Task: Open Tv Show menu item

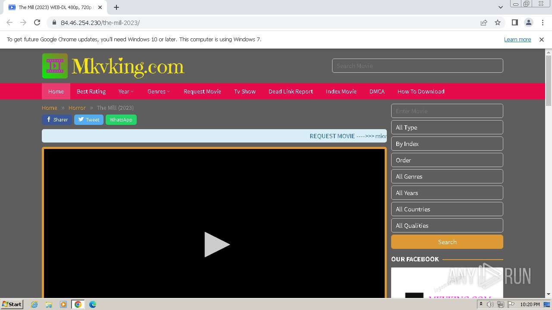Action: [x=245, y=91]
